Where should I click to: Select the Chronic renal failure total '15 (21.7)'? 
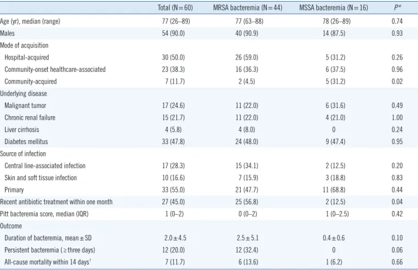coord(173,117)
